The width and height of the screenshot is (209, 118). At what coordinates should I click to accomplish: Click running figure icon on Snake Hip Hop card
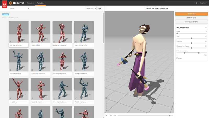[54, 42]
